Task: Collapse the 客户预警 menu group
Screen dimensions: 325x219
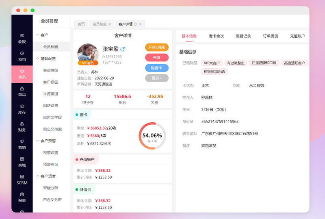Action: pyautogui.click(x=37, y=141)
